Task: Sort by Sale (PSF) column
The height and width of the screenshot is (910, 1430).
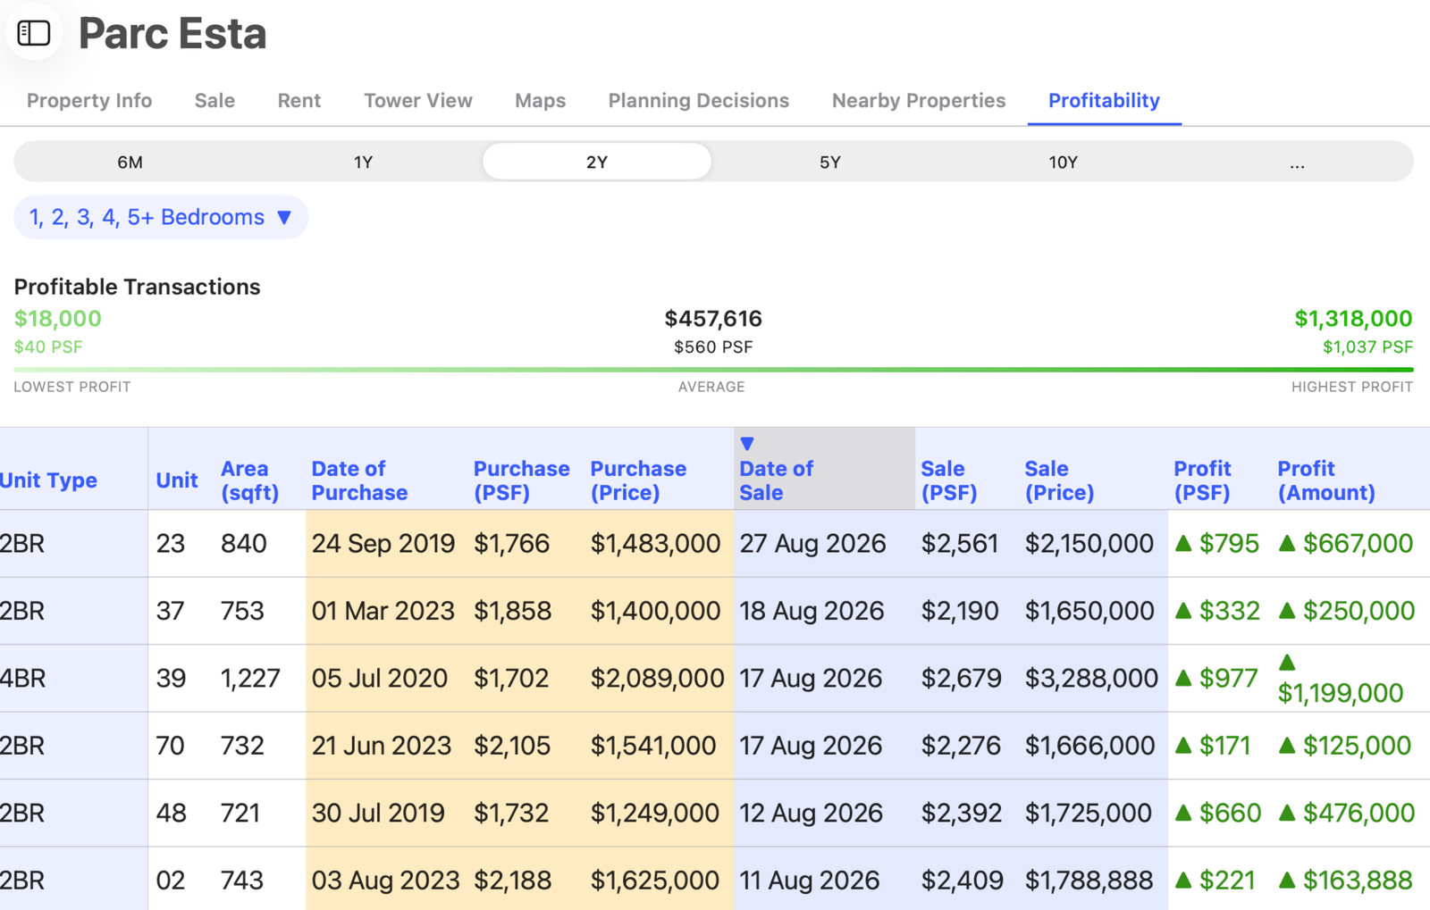Action: (948, 480)
